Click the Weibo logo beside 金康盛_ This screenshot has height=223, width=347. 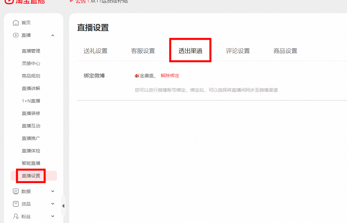137,76
